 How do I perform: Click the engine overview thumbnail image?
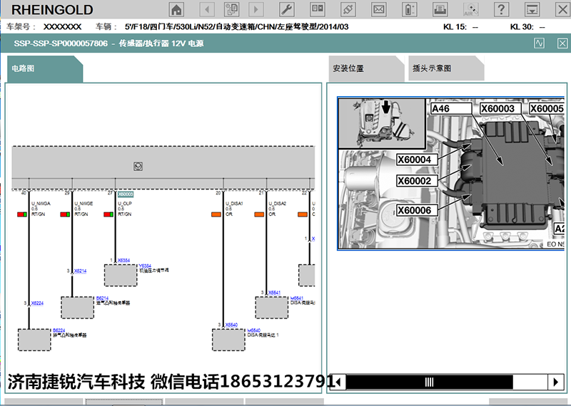point(382,124)
